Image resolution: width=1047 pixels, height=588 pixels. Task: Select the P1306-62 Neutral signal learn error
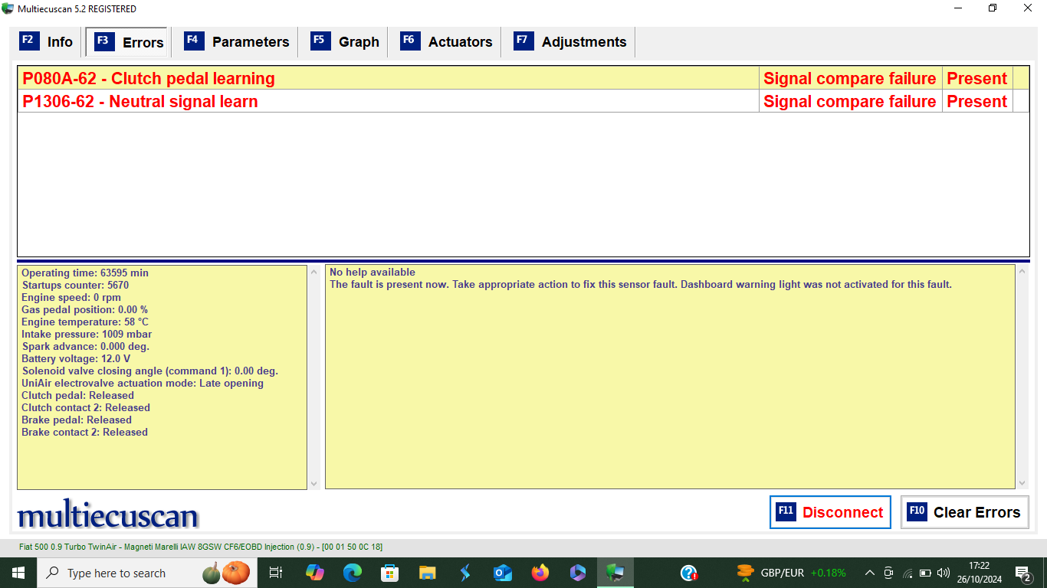[x=140, y=101]
